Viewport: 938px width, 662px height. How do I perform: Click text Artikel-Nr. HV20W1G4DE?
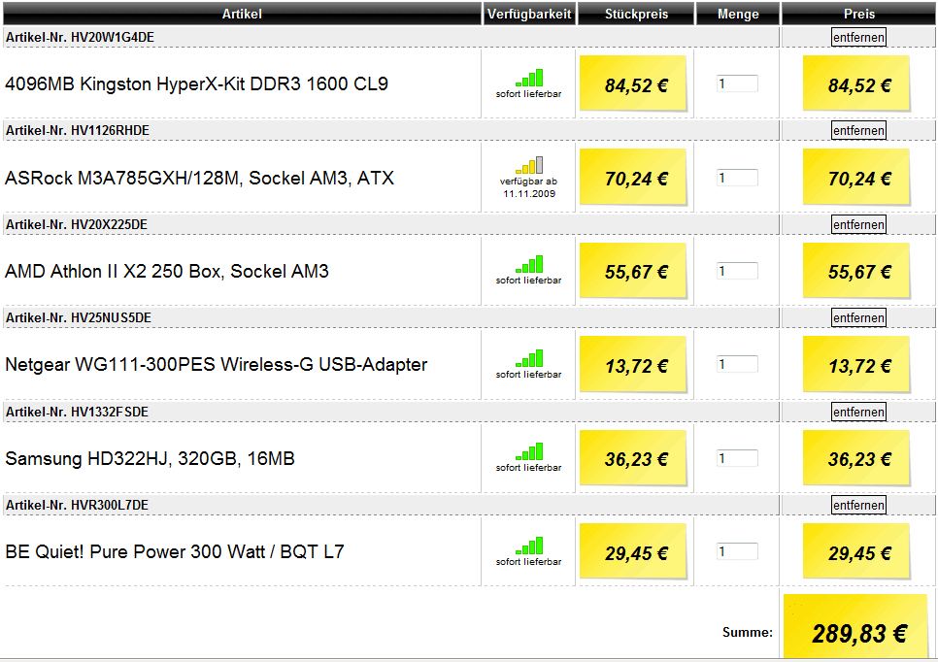click(81, 37)
